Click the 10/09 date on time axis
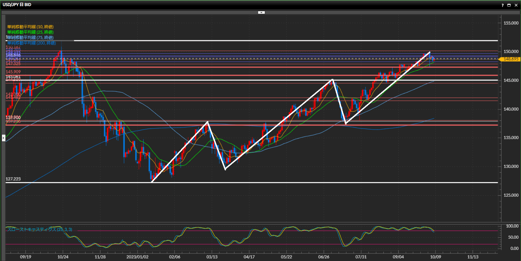521x261 pixels. [435, 257]
